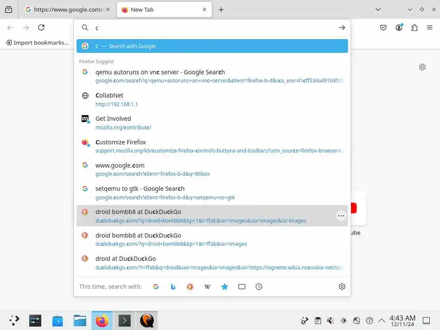Open second droid bombb8 at DuckDuckGo suggestion
The width and height of the screenshot is (440, 330).
tap(212, 239)
